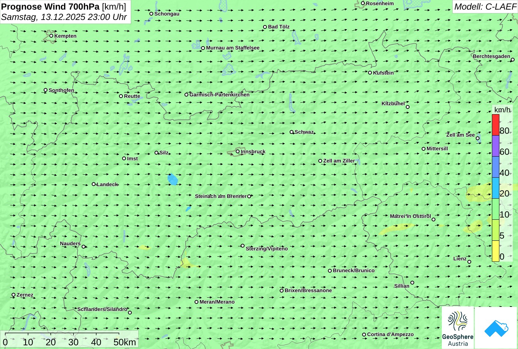Click the Sterzing/Vipiteno marker

(243, 246)
